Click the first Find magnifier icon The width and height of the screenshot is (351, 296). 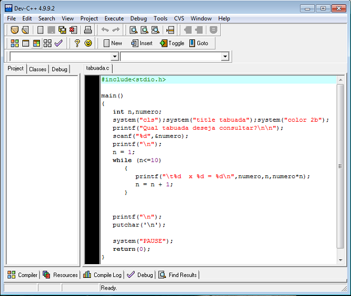point(134,30)
